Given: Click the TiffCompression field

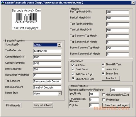Looking at the screenshot, I should (x=94, y=100).
